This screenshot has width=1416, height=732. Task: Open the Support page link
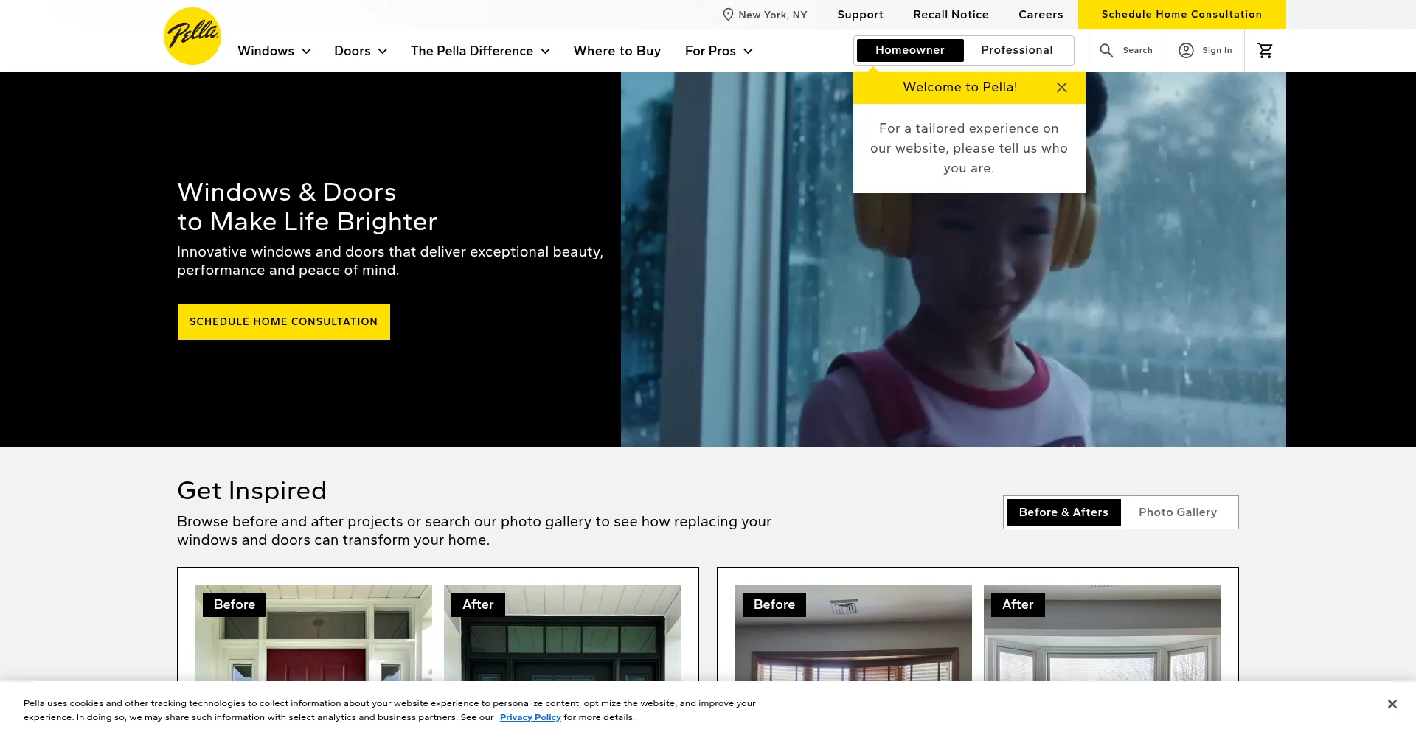(860, 15)
